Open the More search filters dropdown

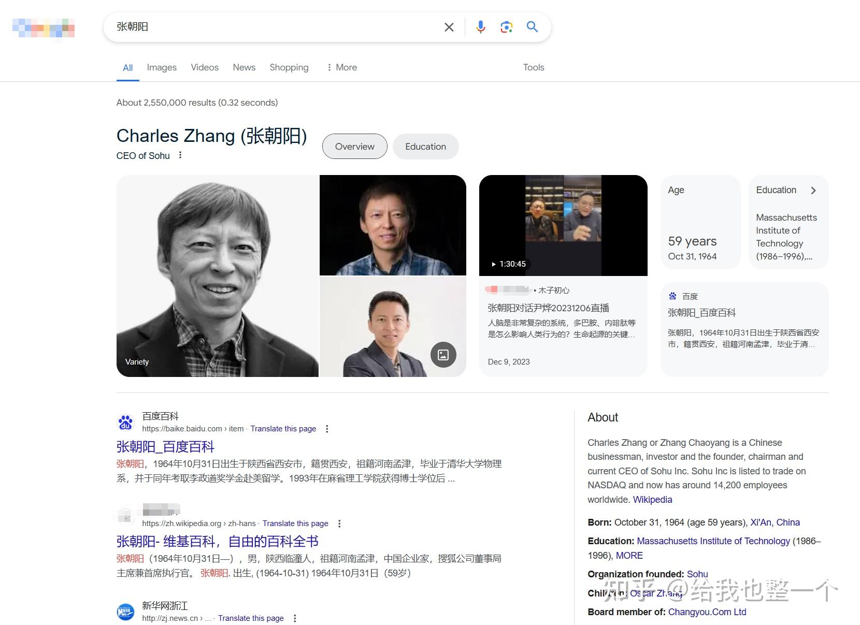point(341,67)
